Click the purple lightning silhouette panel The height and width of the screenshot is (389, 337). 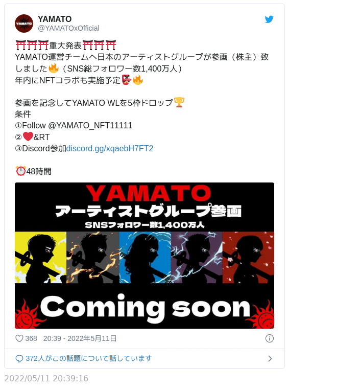197,257
